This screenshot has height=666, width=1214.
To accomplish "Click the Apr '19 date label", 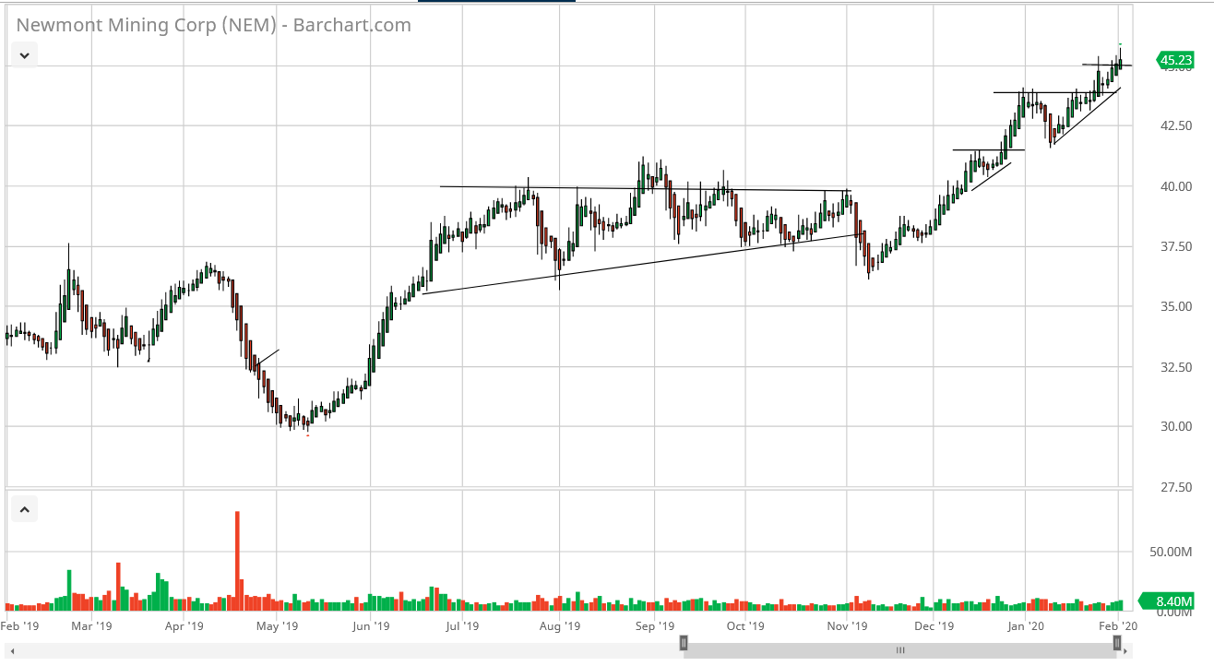I will (184, 626).
